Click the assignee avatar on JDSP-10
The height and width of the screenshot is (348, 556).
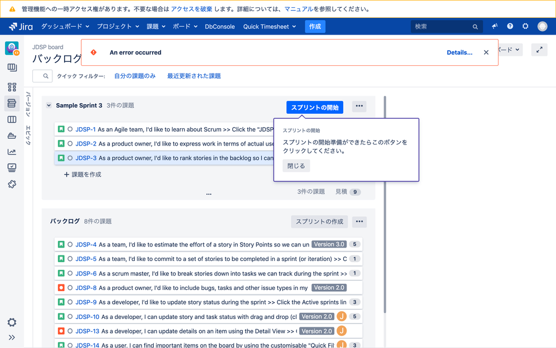click(x=342, y=316)
